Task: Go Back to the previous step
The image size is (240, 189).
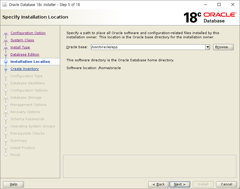Action: (159, 184)
